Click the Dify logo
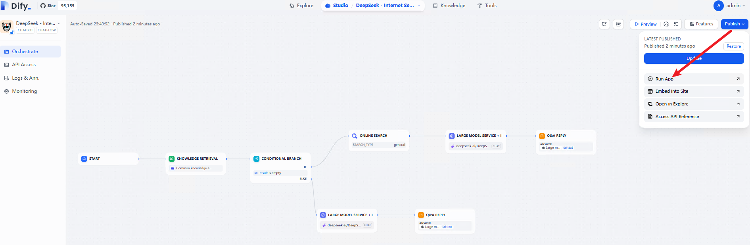The image size is (750, 245). pos(16,6)
